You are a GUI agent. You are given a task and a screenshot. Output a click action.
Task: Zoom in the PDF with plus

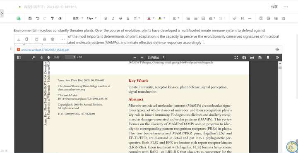click(x=142, y=57)
